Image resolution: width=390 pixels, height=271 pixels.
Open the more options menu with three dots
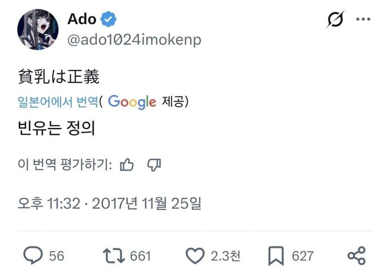click(x=364, y=19)
